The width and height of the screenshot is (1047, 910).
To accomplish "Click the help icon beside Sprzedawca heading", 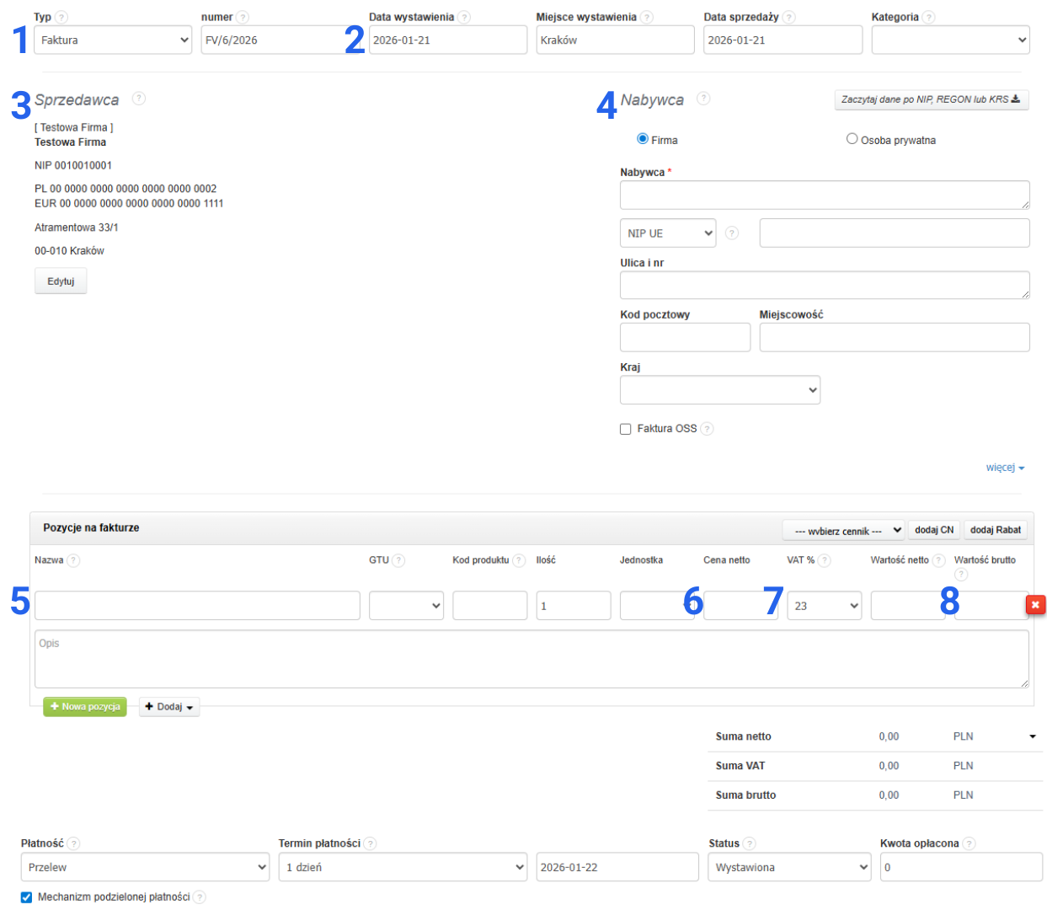I will point(139,99).
